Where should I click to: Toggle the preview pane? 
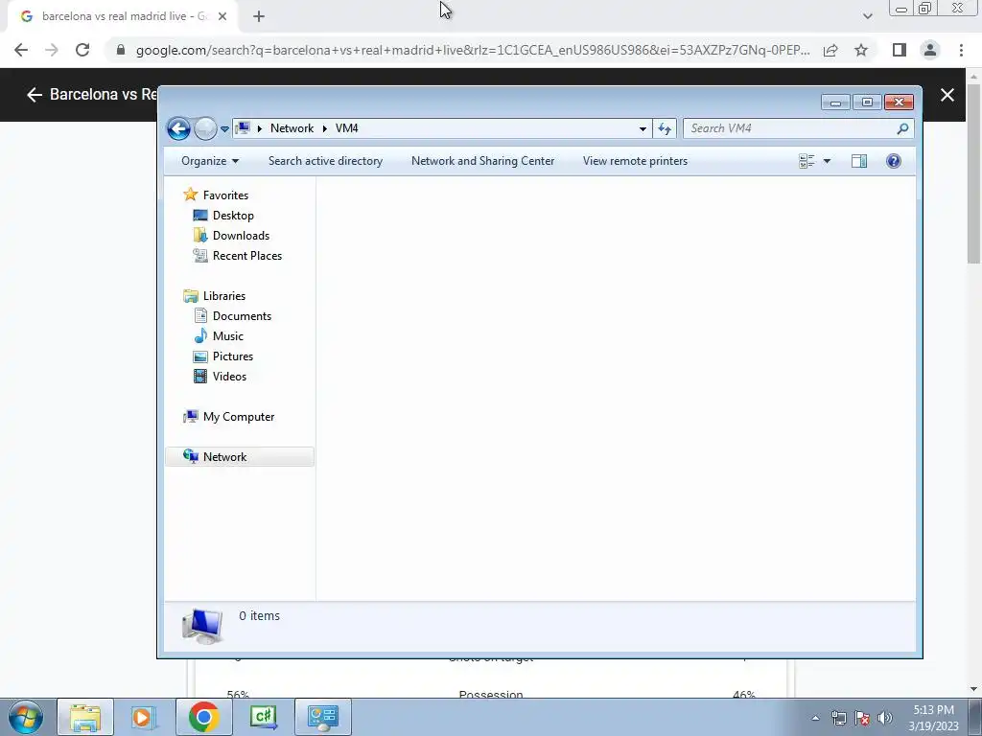[859, 161]
